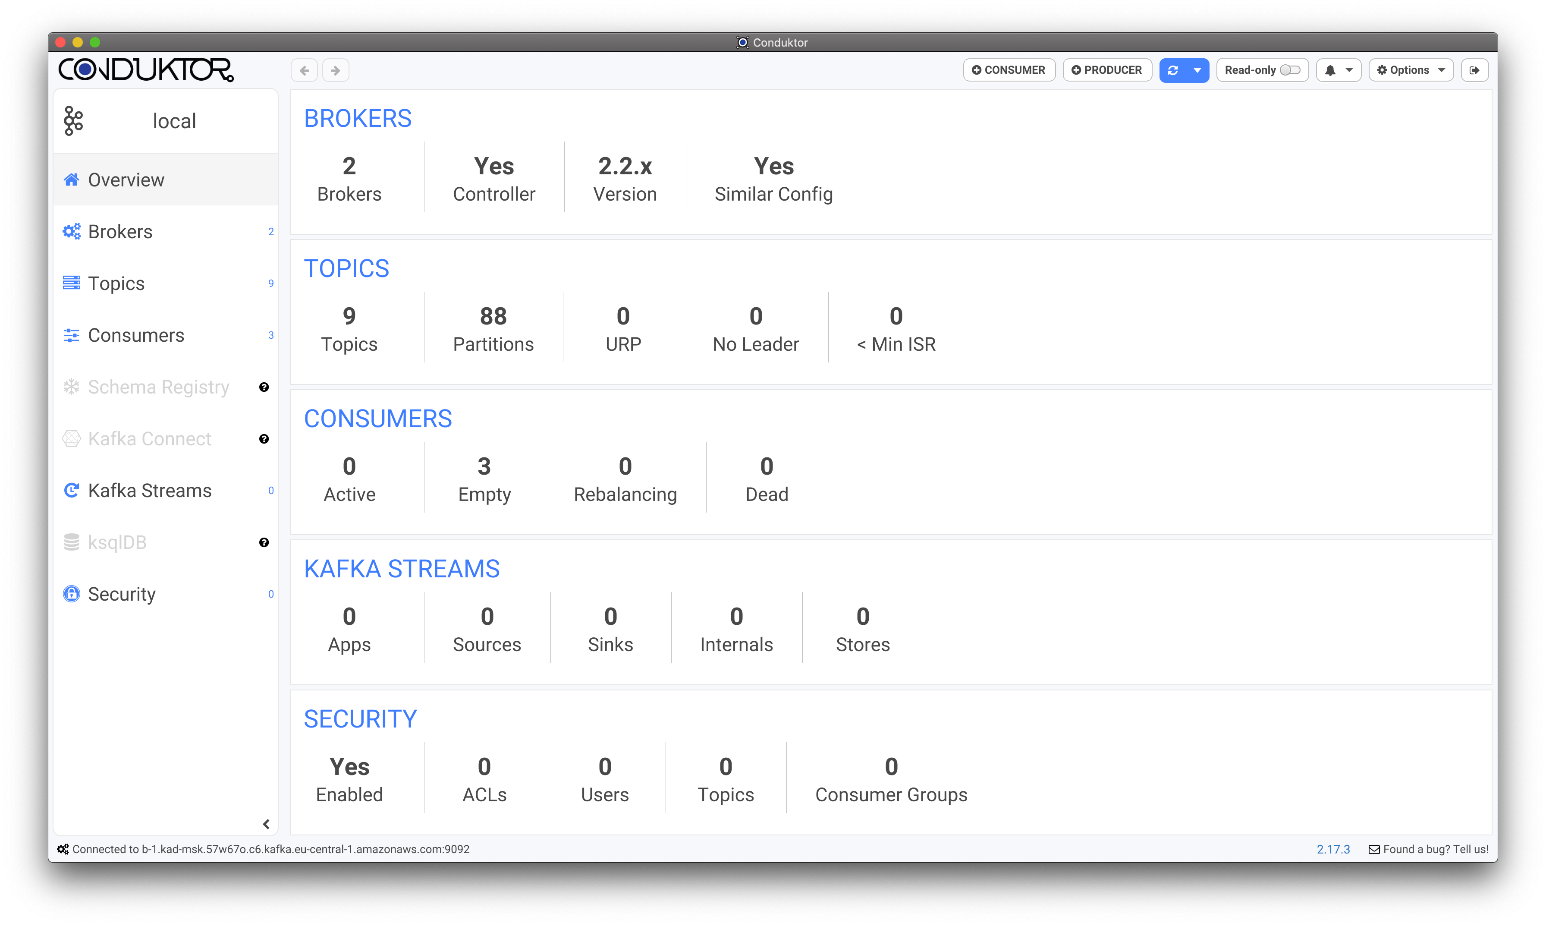This screenshot has height=926, width=1546.
Task: Collapse the sidebar with the chevron
Action: [x=266, y=824]
